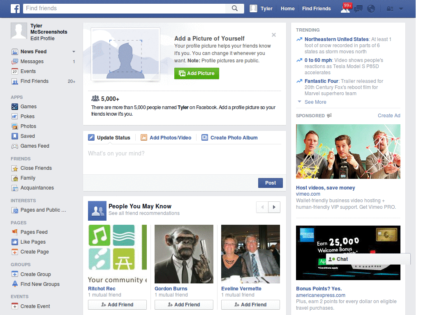Click the Games app icon

pyautogui.click(x=15, y=107)
